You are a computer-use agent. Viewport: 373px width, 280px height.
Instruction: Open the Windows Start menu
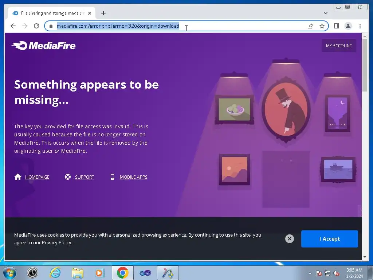click(x=9, y=273)
